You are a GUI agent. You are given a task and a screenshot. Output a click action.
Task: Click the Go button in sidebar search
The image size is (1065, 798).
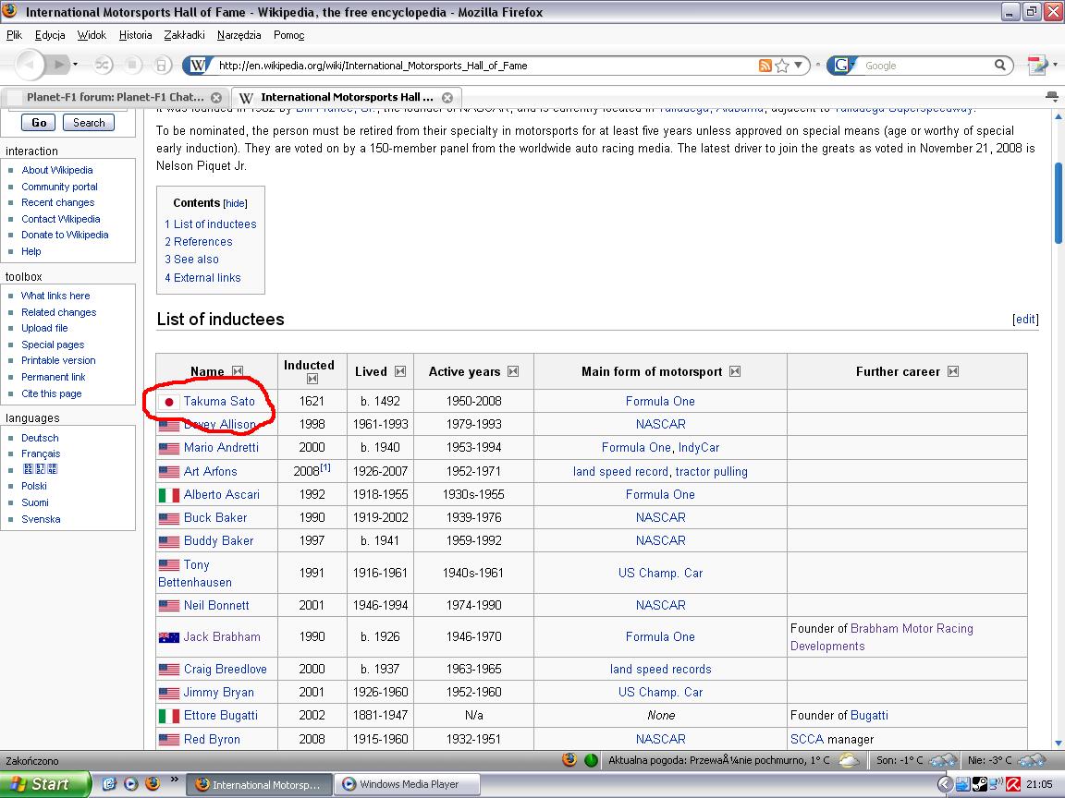39,122
